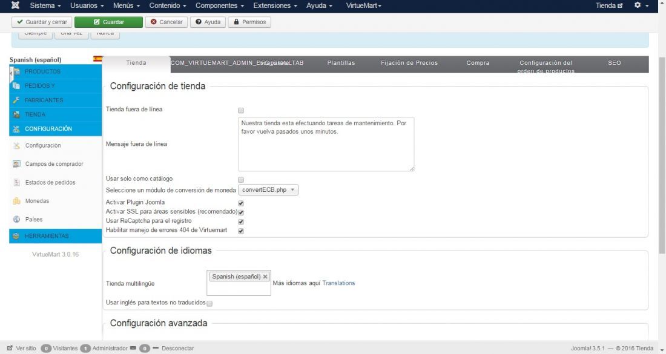Expand the PRODUCTOS sidebar section
Viewport: 666px width, 354px height.
tap(56, 71)
